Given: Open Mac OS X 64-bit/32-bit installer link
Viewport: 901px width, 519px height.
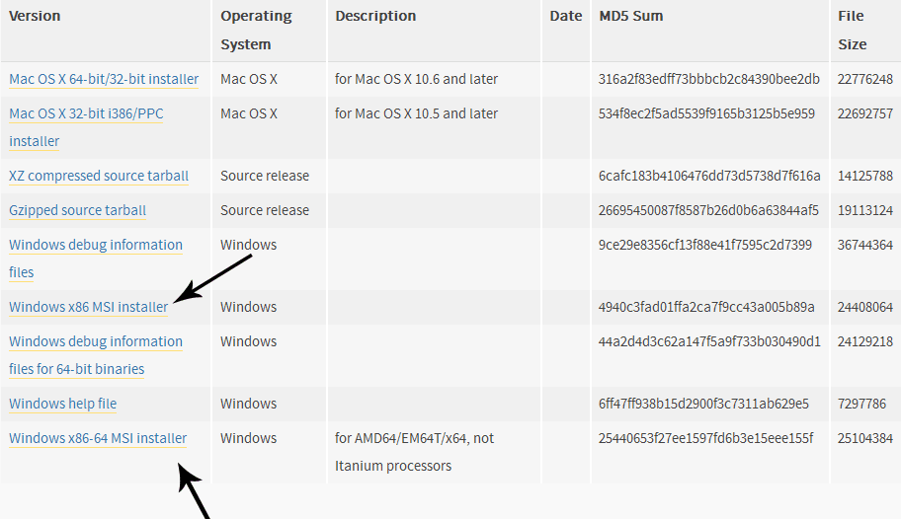Looking at the screenshot, I should [104, 79].
